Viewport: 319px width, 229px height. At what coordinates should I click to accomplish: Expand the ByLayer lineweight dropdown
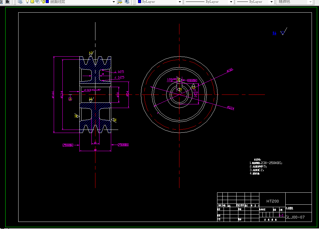(x=271, y=2)
